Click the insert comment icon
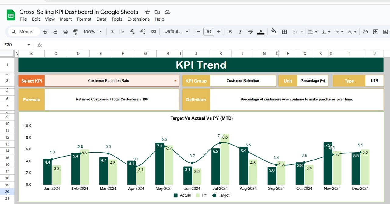 click(x=375, y=31)
